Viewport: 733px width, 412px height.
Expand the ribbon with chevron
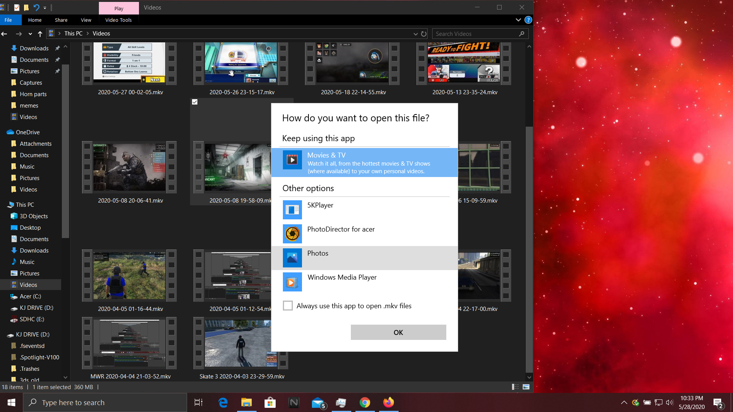518,20
